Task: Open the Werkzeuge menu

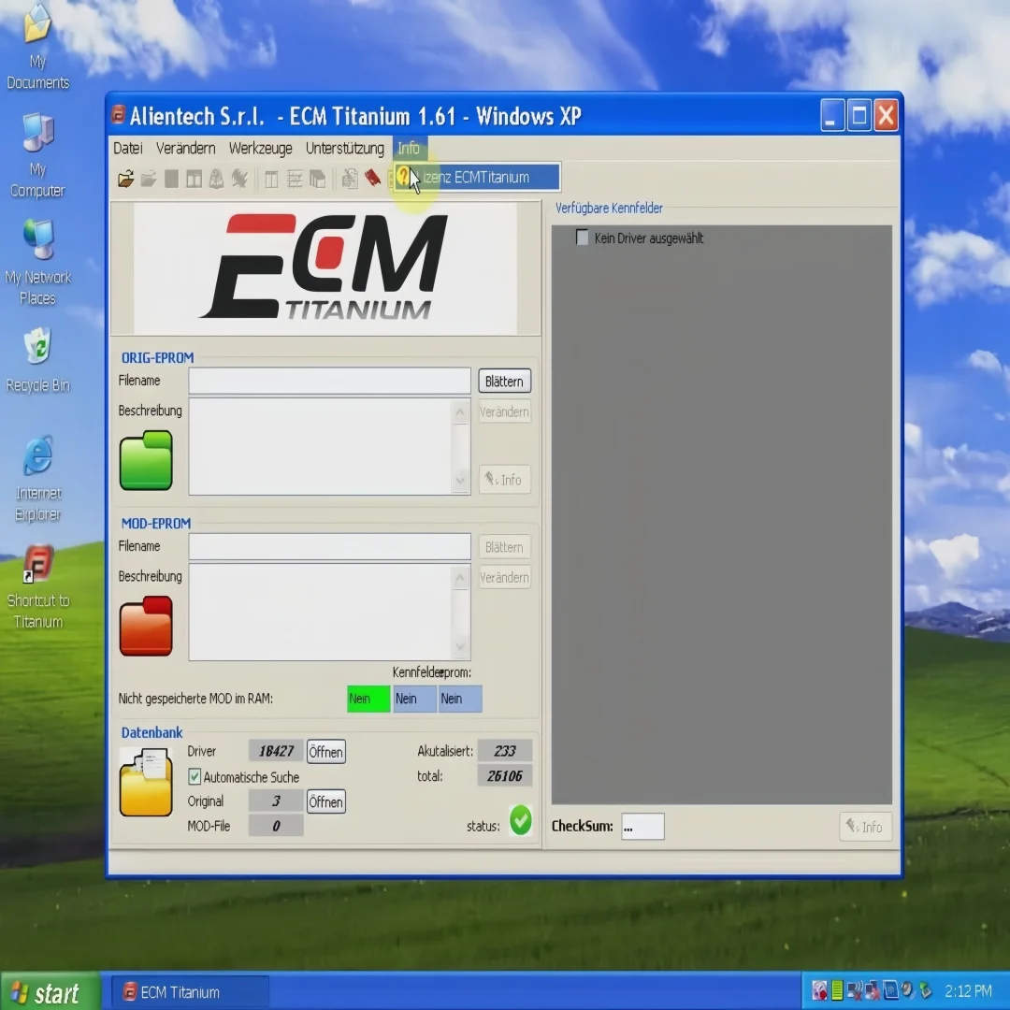Action: (261, 148)
